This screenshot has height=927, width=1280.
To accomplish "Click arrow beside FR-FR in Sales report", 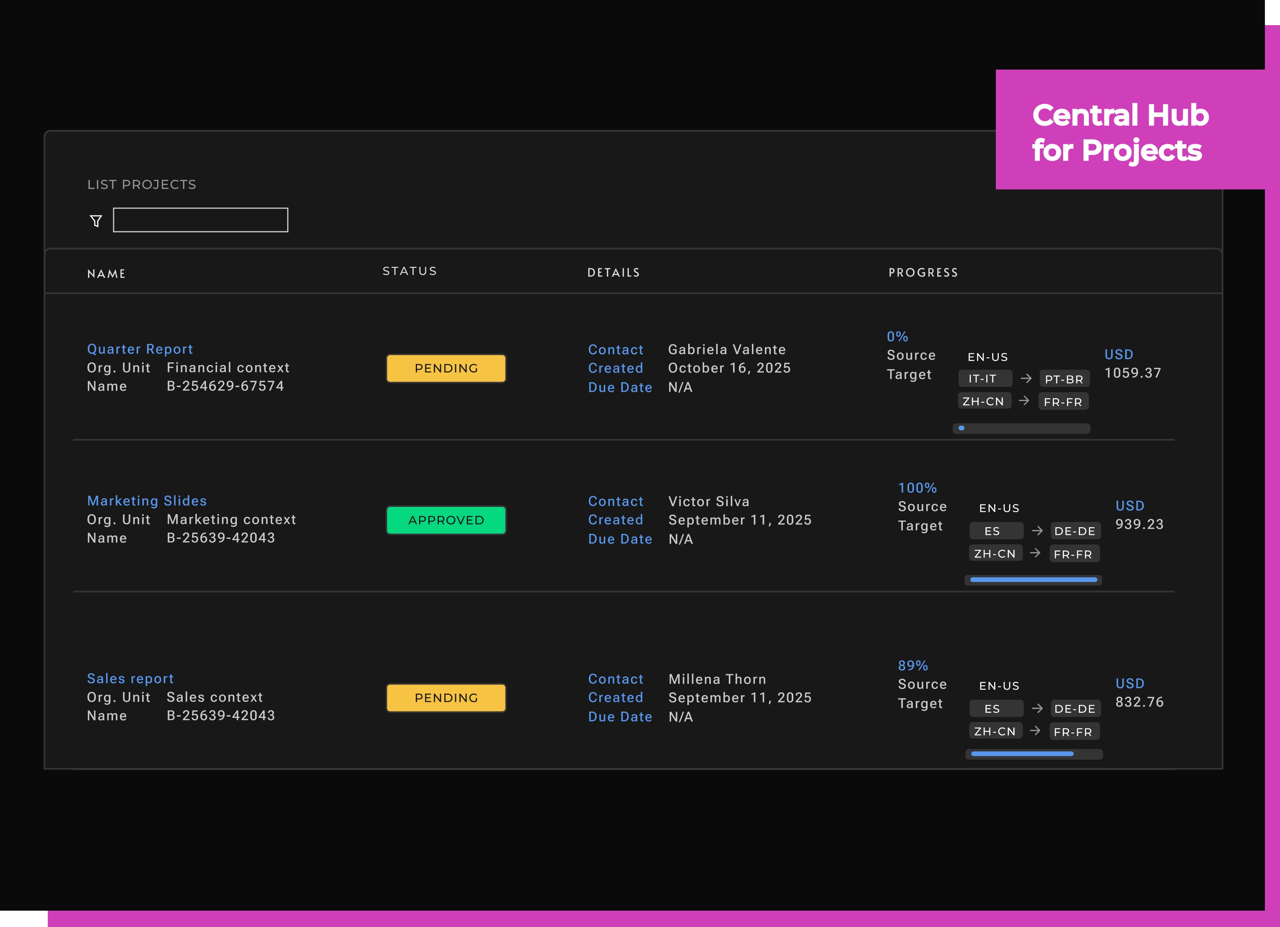I will [x=1035, y=730].
